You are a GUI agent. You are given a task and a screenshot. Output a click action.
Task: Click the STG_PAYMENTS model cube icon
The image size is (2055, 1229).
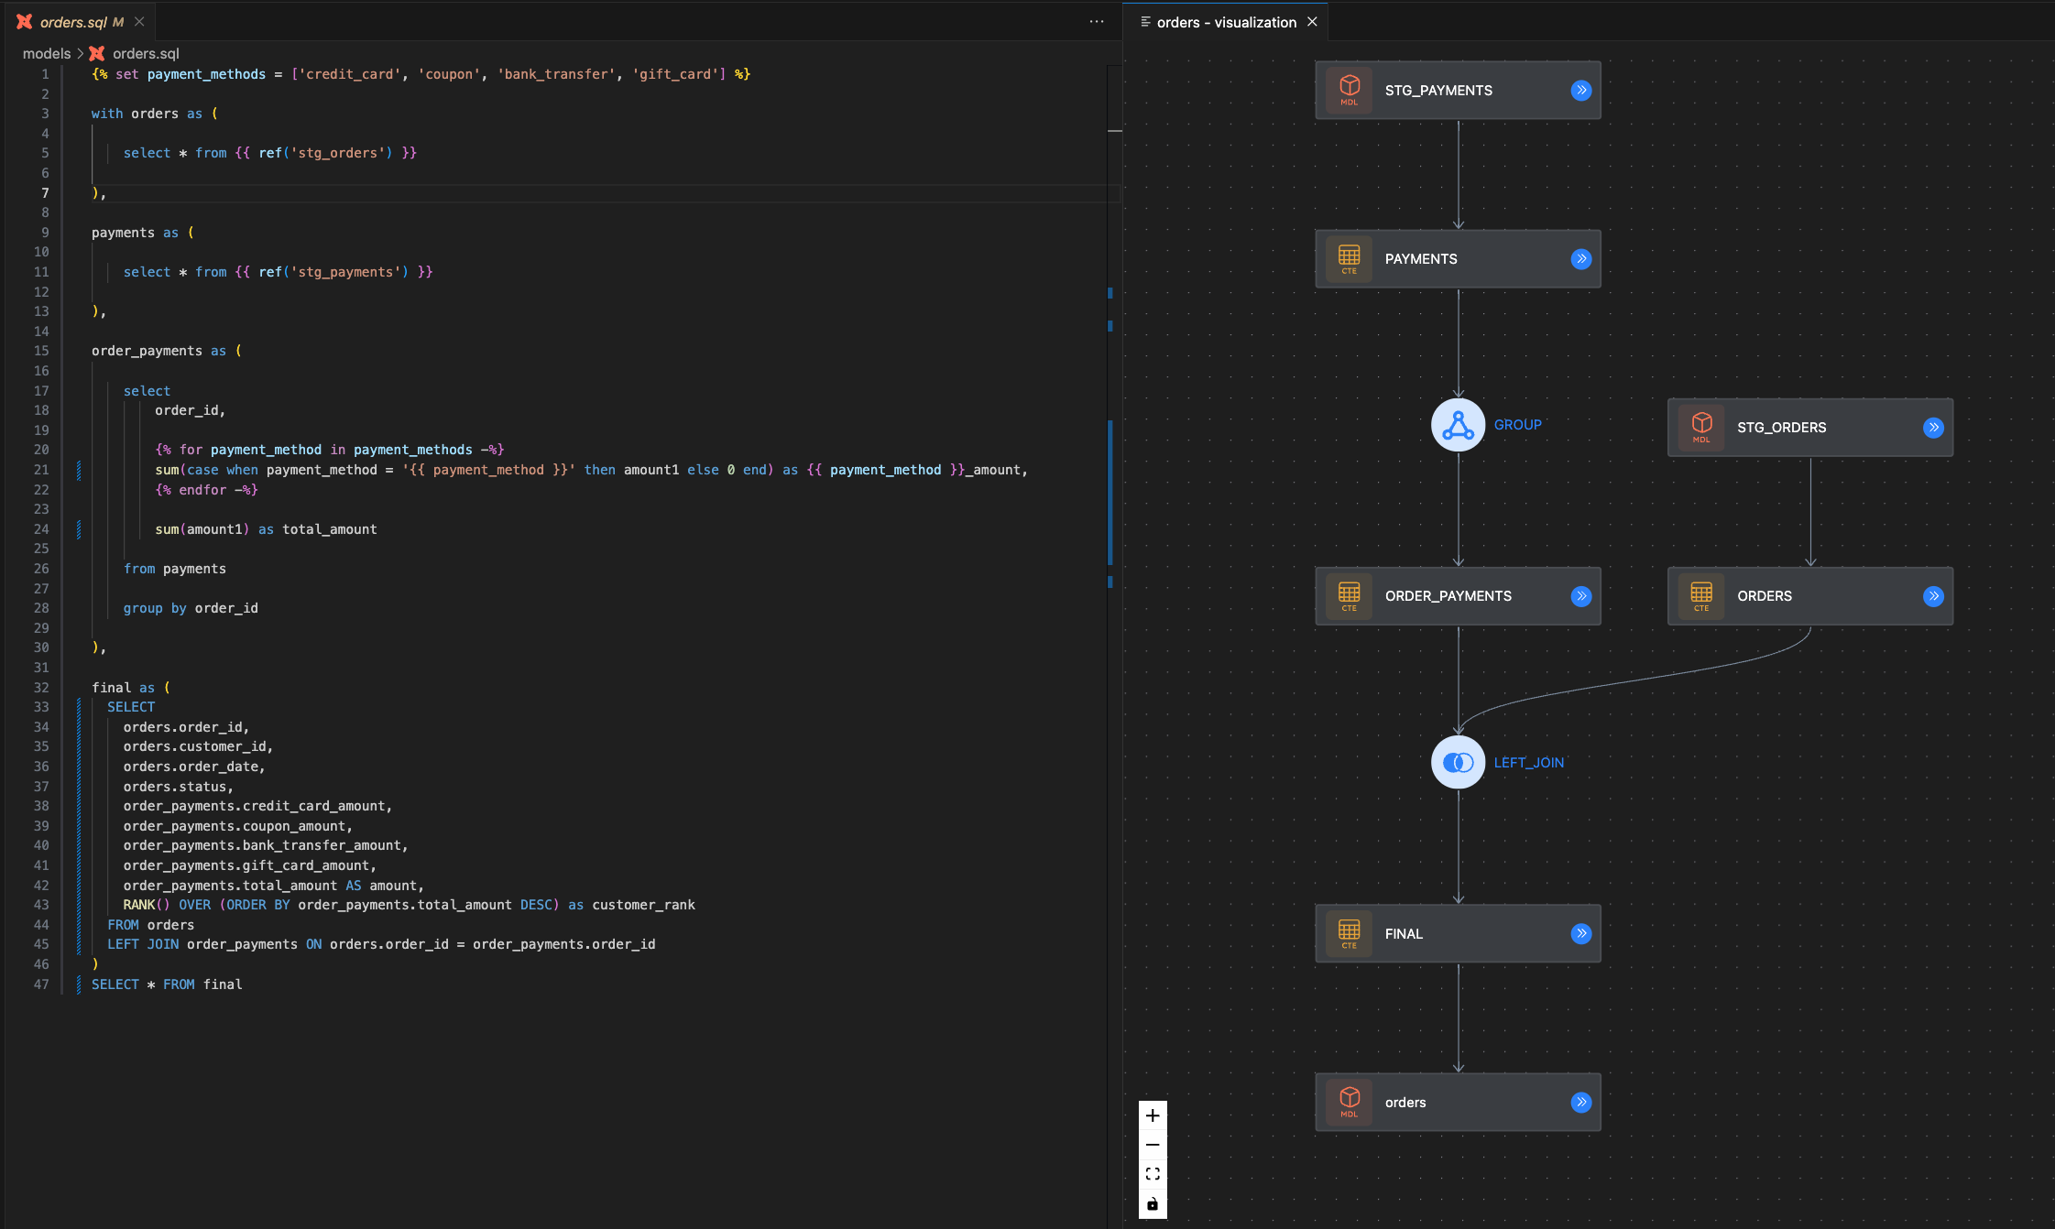1350,90
